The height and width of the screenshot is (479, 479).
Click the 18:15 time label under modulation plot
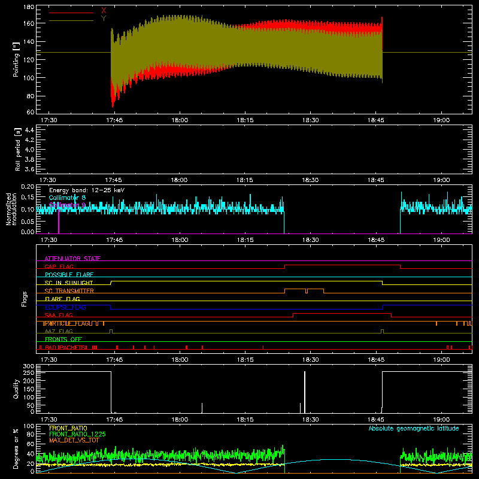coord(245,240)
